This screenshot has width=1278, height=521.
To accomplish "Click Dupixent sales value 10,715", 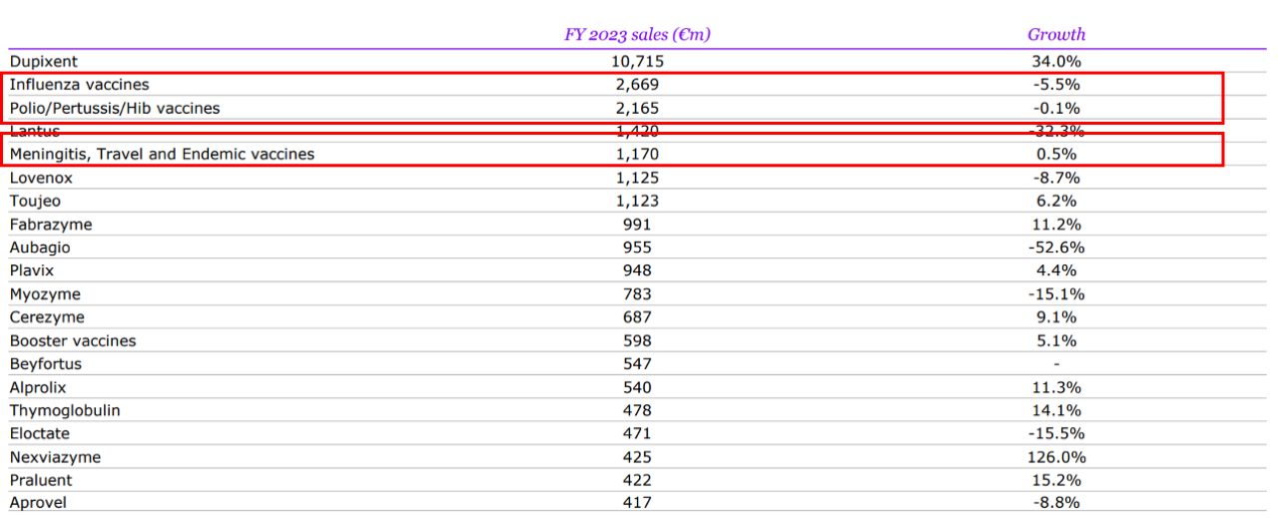I will [636, 62].
